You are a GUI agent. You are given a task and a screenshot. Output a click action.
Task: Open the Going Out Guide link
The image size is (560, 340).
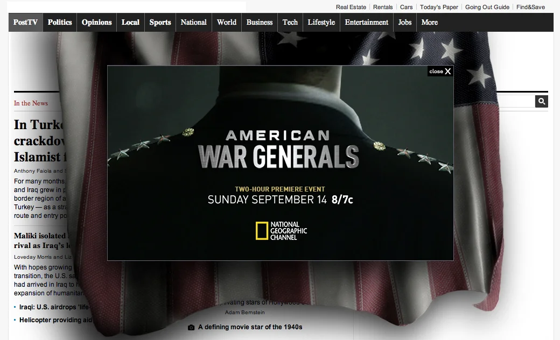coord(487,7)
